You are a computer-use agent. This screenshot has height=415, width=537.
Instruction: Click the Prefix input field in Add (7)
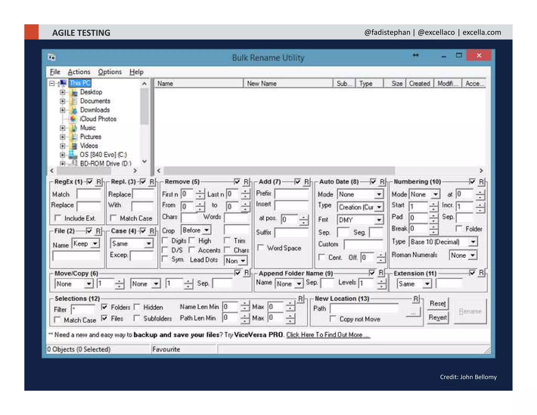click(x=291, y=194)
